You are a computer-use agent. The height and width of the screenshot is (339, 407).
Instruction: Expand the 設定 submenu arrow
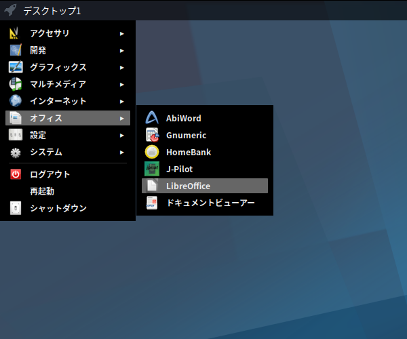pyautogui.click(x=121, y=136)
